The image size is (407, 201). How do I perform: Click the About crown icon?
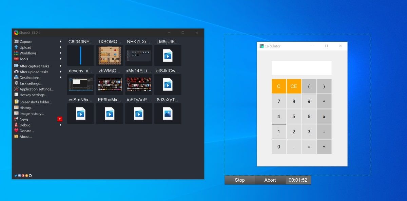click(x=16, y=137)
